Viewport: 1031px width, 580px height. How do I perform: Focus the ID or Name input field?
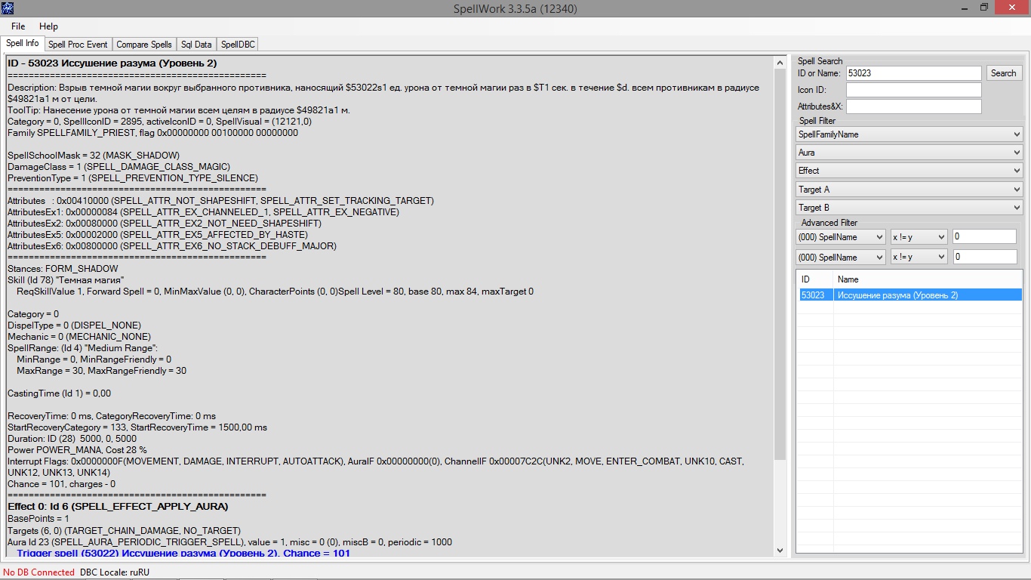pos(913,73)
